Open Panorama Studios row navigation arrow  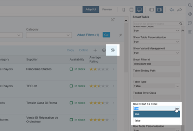(x=113, y=69)
